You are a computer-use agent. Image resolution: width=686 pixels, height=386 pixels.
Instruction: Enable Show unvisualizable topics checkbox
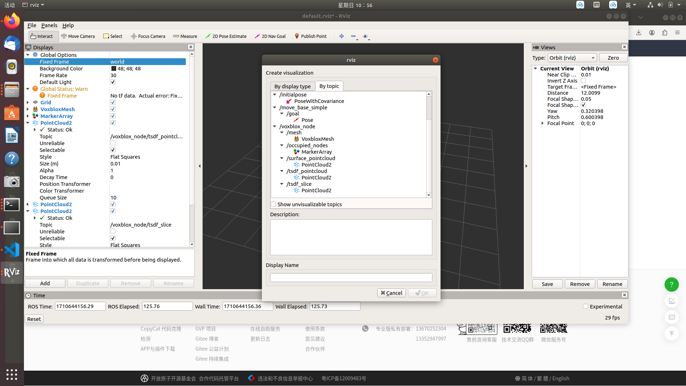click(273, 204)
